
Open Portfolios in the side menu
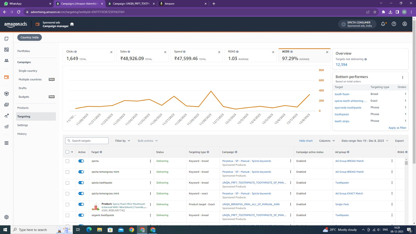click(24, 51)
